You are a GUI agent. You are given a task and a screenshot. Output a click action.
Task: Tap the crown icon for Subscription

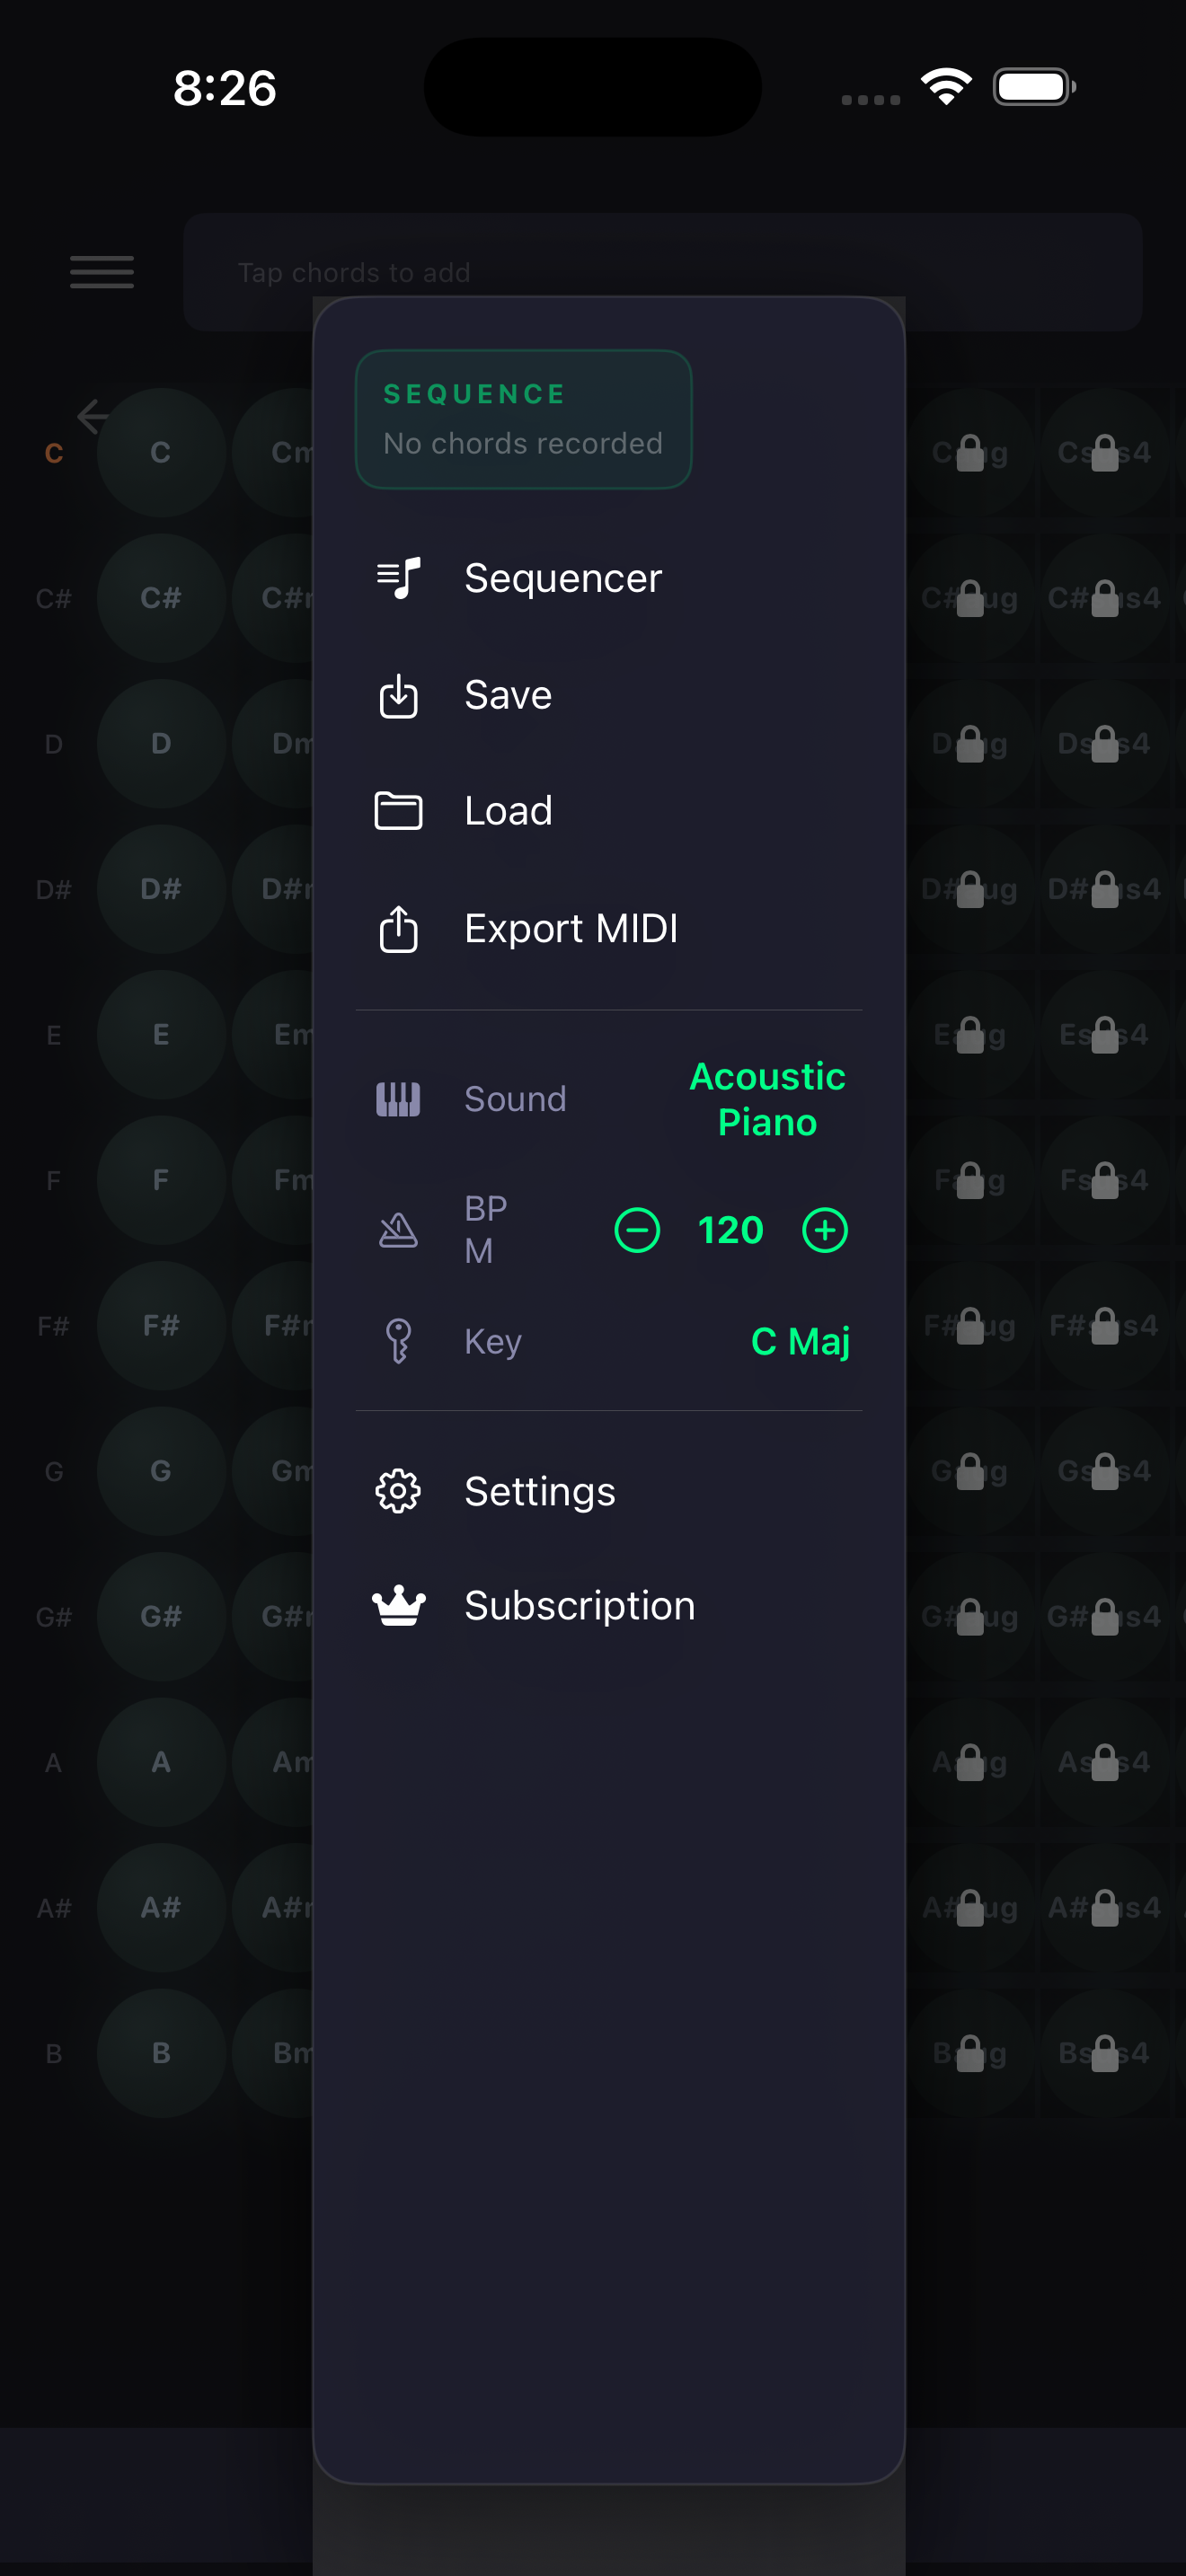click(398, 1605)
